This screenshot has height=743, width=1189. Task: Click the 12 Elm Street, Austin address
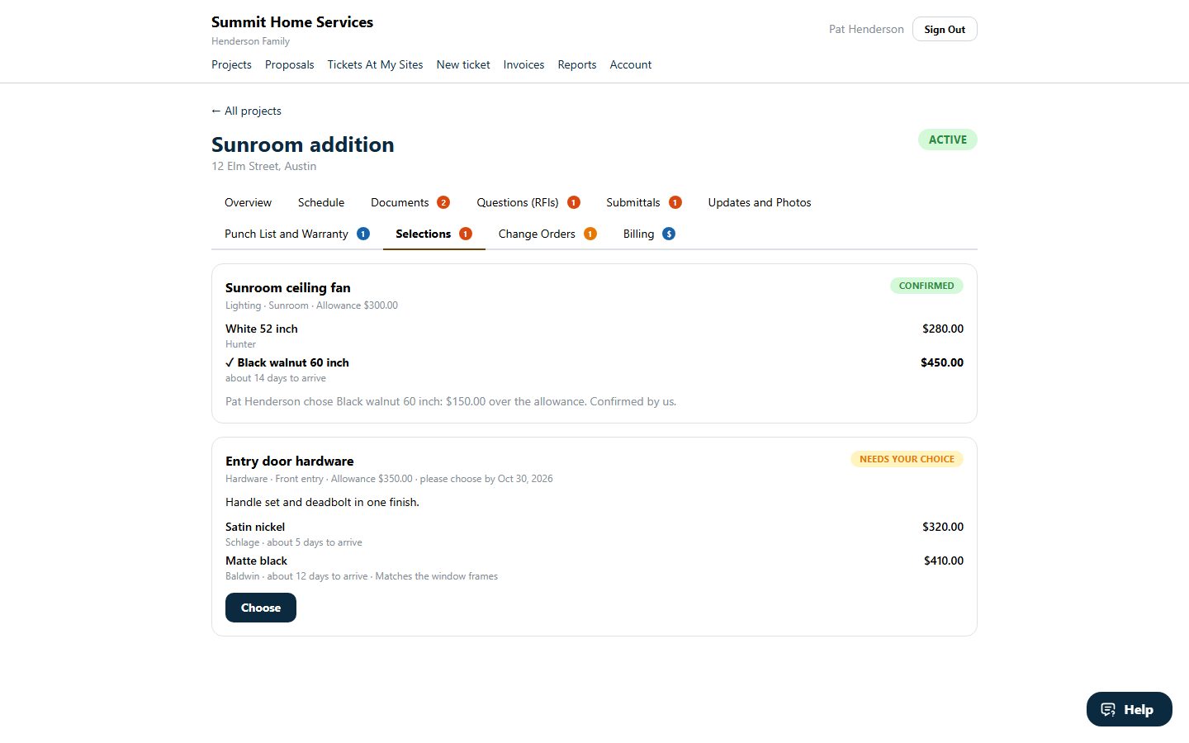click(264, 166)
